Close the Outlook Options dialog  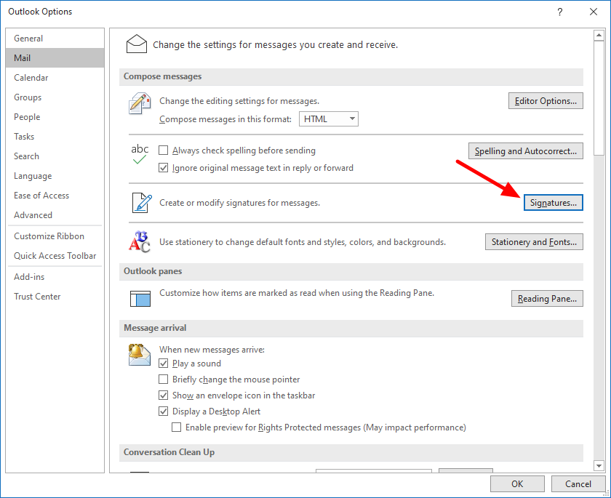[594, 12]
